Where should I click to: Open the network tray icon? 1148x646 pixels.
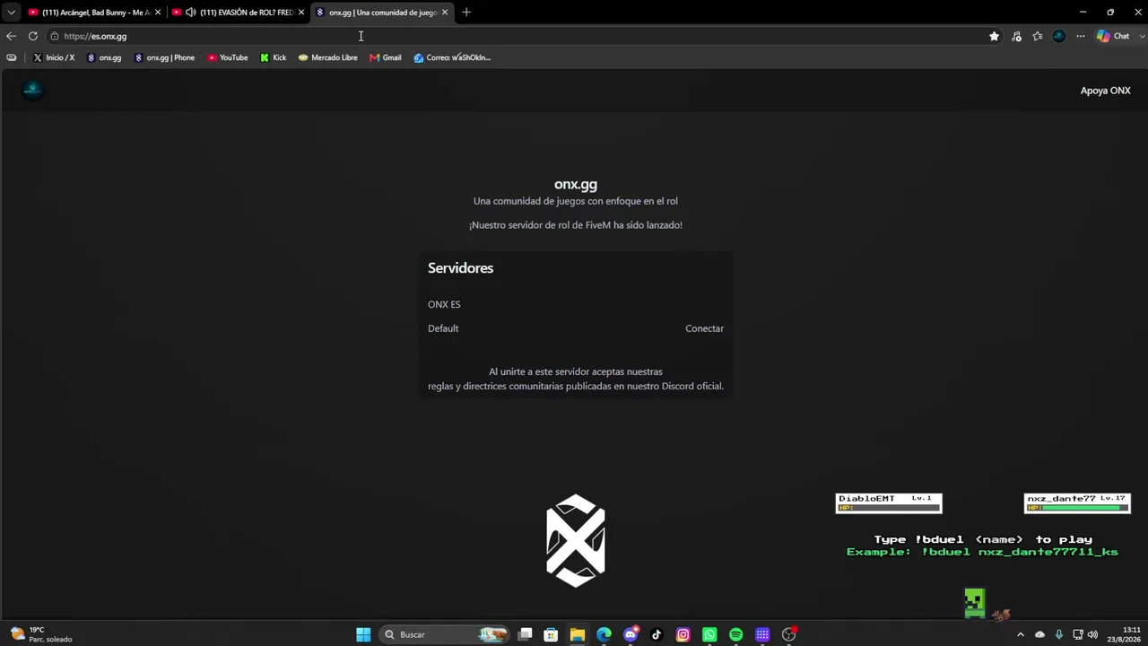tap(1078, 634)
